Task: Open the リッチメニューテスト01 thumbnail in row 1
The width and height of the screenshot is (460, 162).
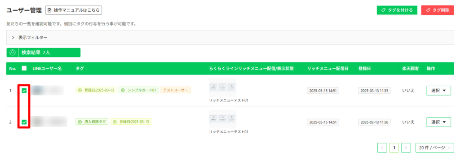Action: click(223, 88)
